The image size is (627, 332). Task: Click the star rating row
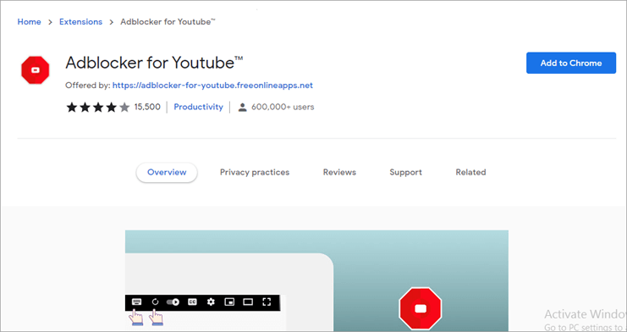98,107
